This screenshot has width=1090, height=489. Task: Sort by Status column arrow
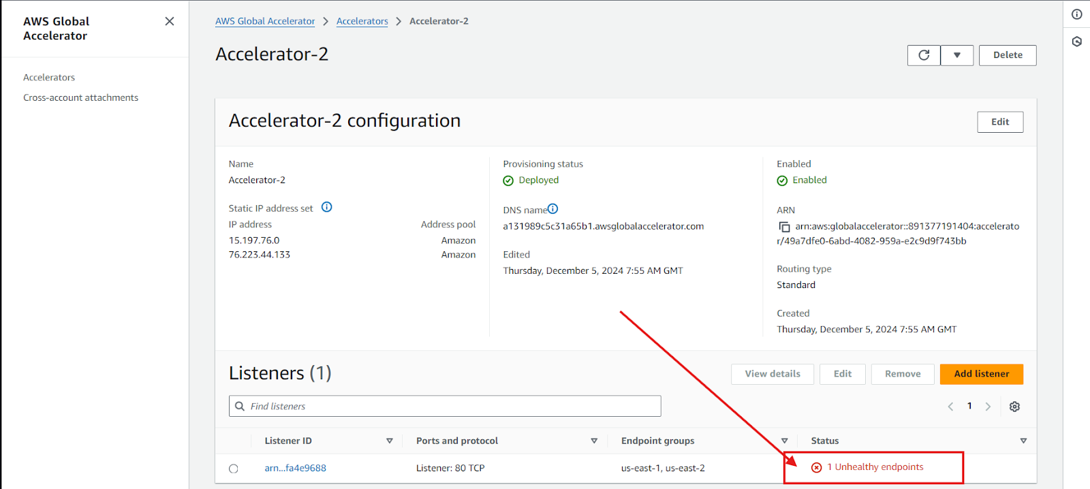coord(1023,441)
